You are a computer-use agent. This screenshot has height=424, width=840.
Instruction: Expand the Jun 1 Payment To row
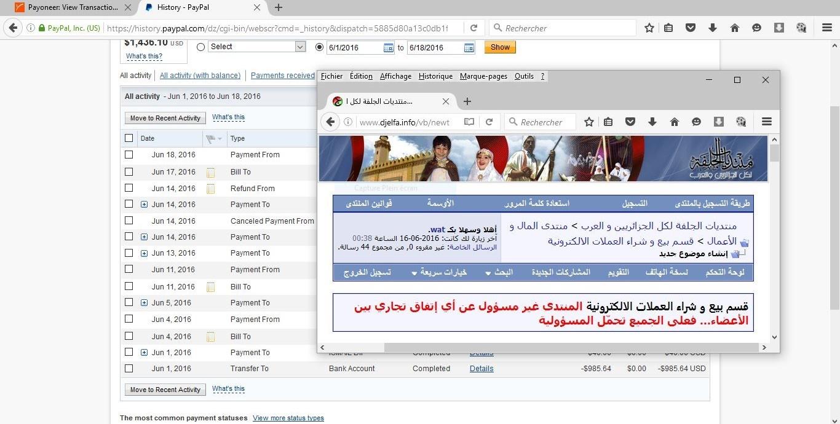pyautogui.click(x=144, y=353)
